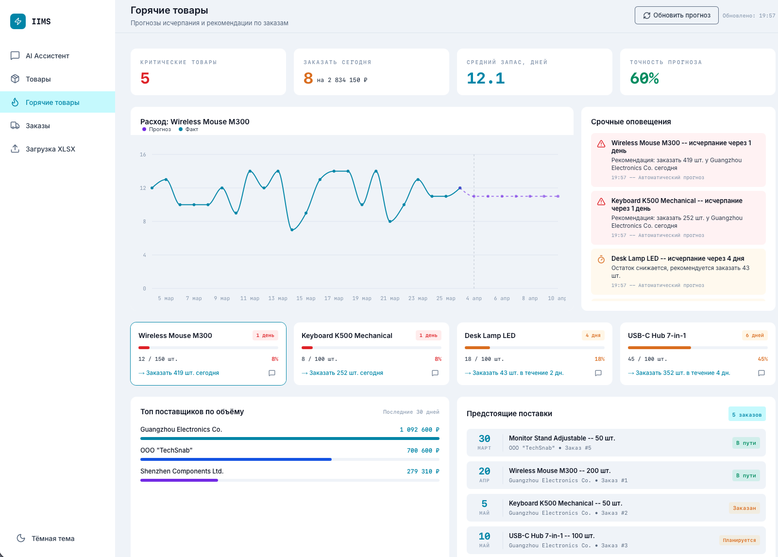Click the truck icon for Заказы
This screenshot has width=778, height=557.
pos(15,126)
